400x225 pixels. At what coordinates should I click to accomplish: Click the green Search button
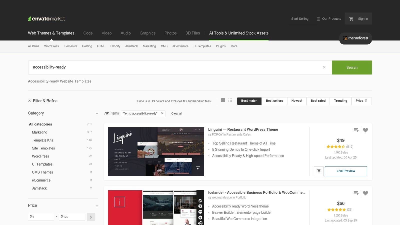coord(352,67)
